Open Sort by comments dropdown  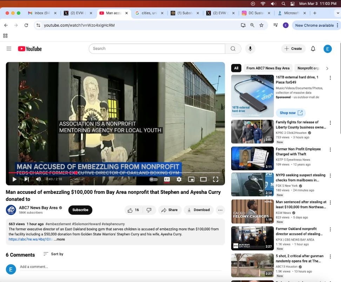53,254
